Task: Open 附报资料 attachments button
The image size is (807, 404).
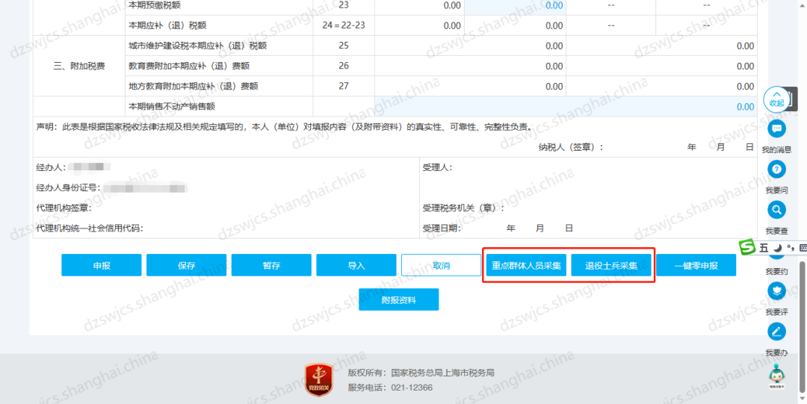Action: point(398,299)
